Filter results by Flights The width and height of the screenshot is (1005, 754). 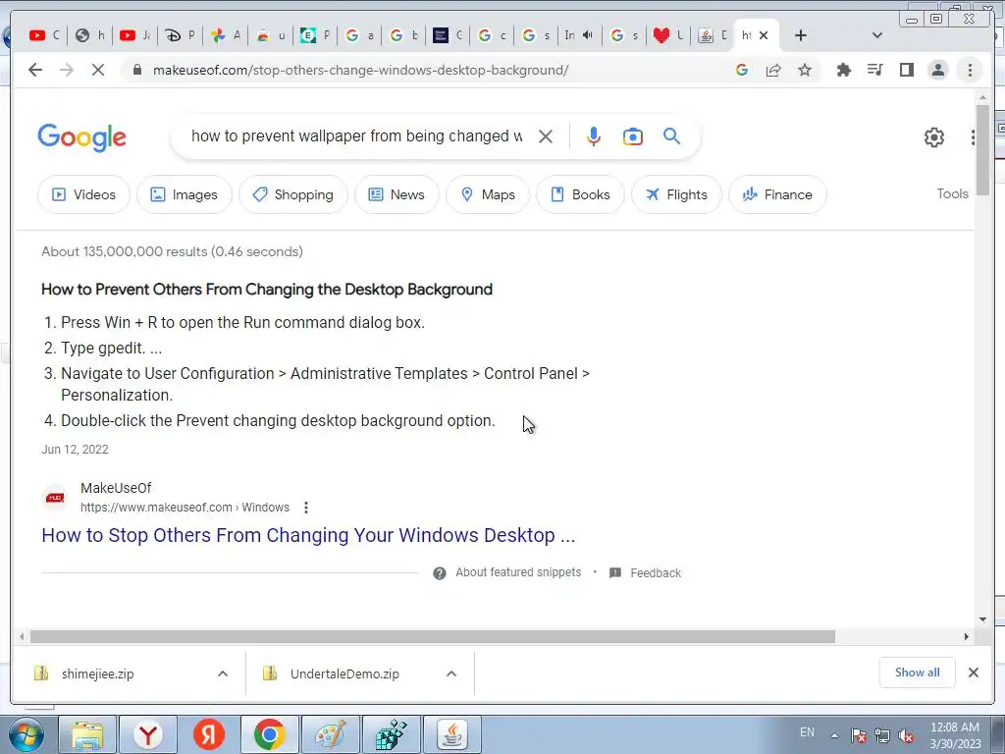pos(677,194)
